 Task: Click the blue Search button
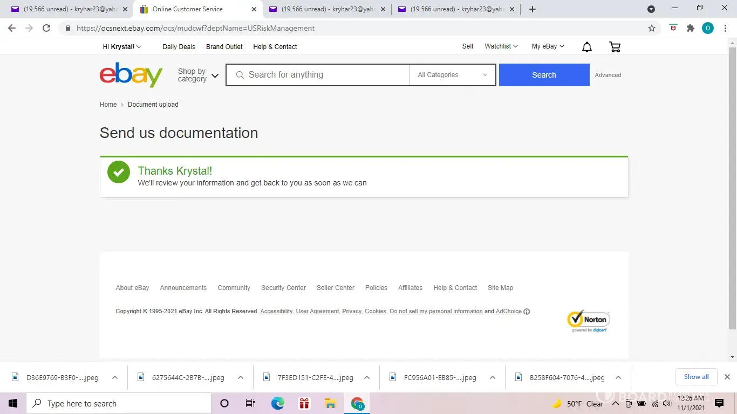[544, 75]
